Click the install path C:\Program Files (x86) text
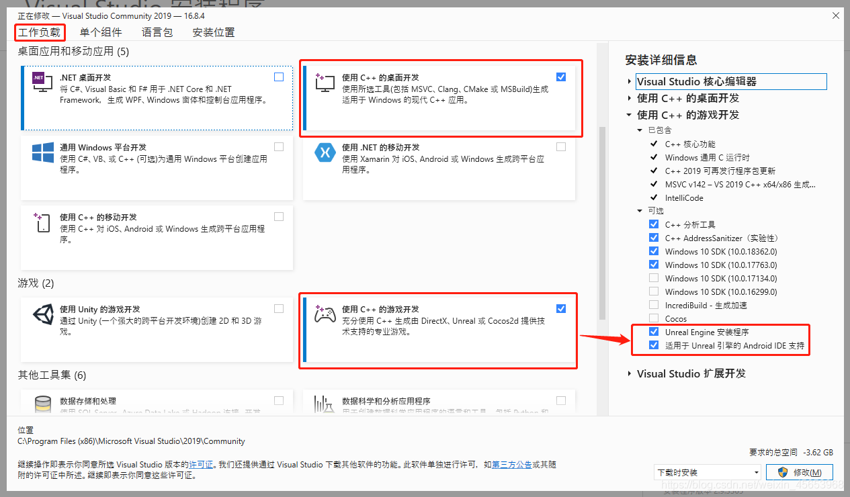850x497 pixels. click(x=132, y=441)
